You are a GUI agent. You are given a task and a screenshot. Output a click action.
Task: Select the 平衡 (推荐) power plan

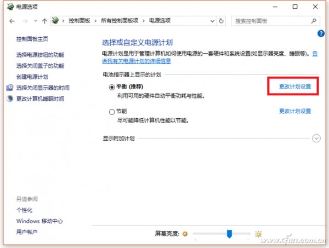point(112,87)
